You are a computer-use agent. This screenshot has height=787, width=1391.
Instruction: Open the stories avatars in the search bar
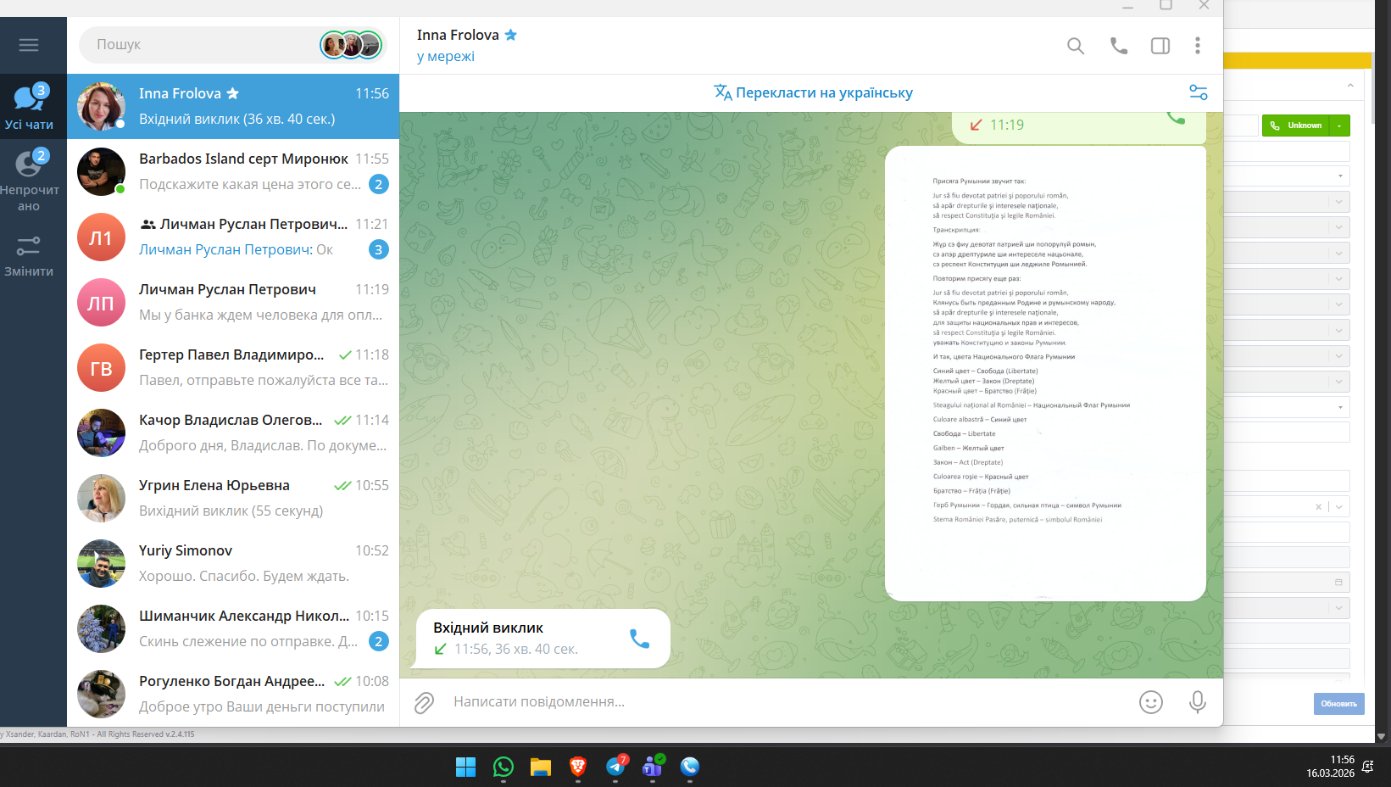(x=351, y=44)
